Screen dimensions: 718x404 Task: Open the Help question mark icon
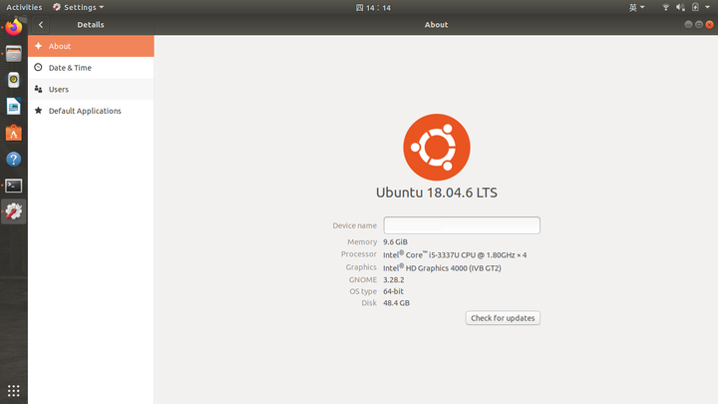tap(14, 160)
